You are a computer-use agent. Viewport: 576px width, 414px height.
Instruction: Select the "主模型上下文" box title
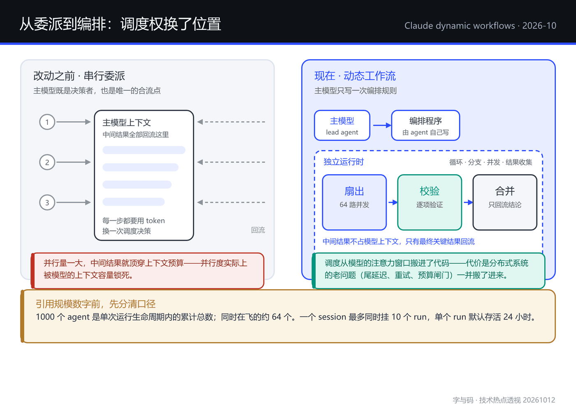(127, 122)
